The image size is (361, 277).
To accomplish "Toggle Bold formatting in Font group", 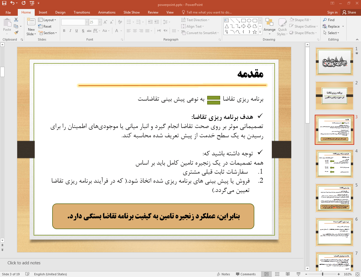I will [64, 31].
